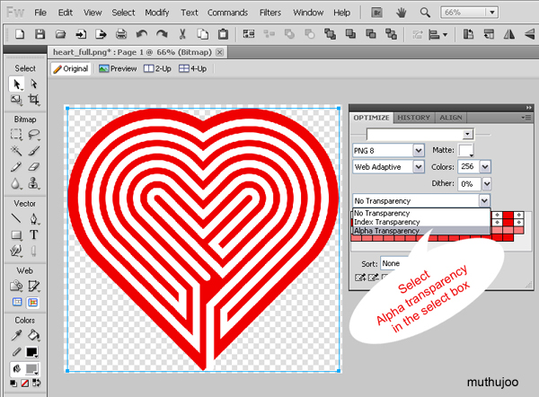
Task: Switch to 2-Up view
Action: 157,69
